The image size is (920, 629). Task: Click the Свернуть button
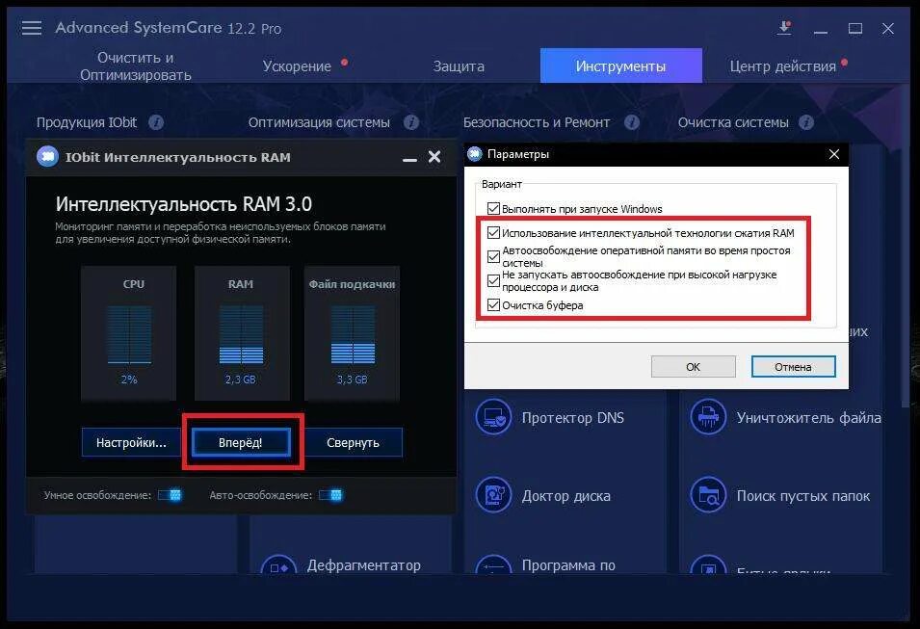354,442
